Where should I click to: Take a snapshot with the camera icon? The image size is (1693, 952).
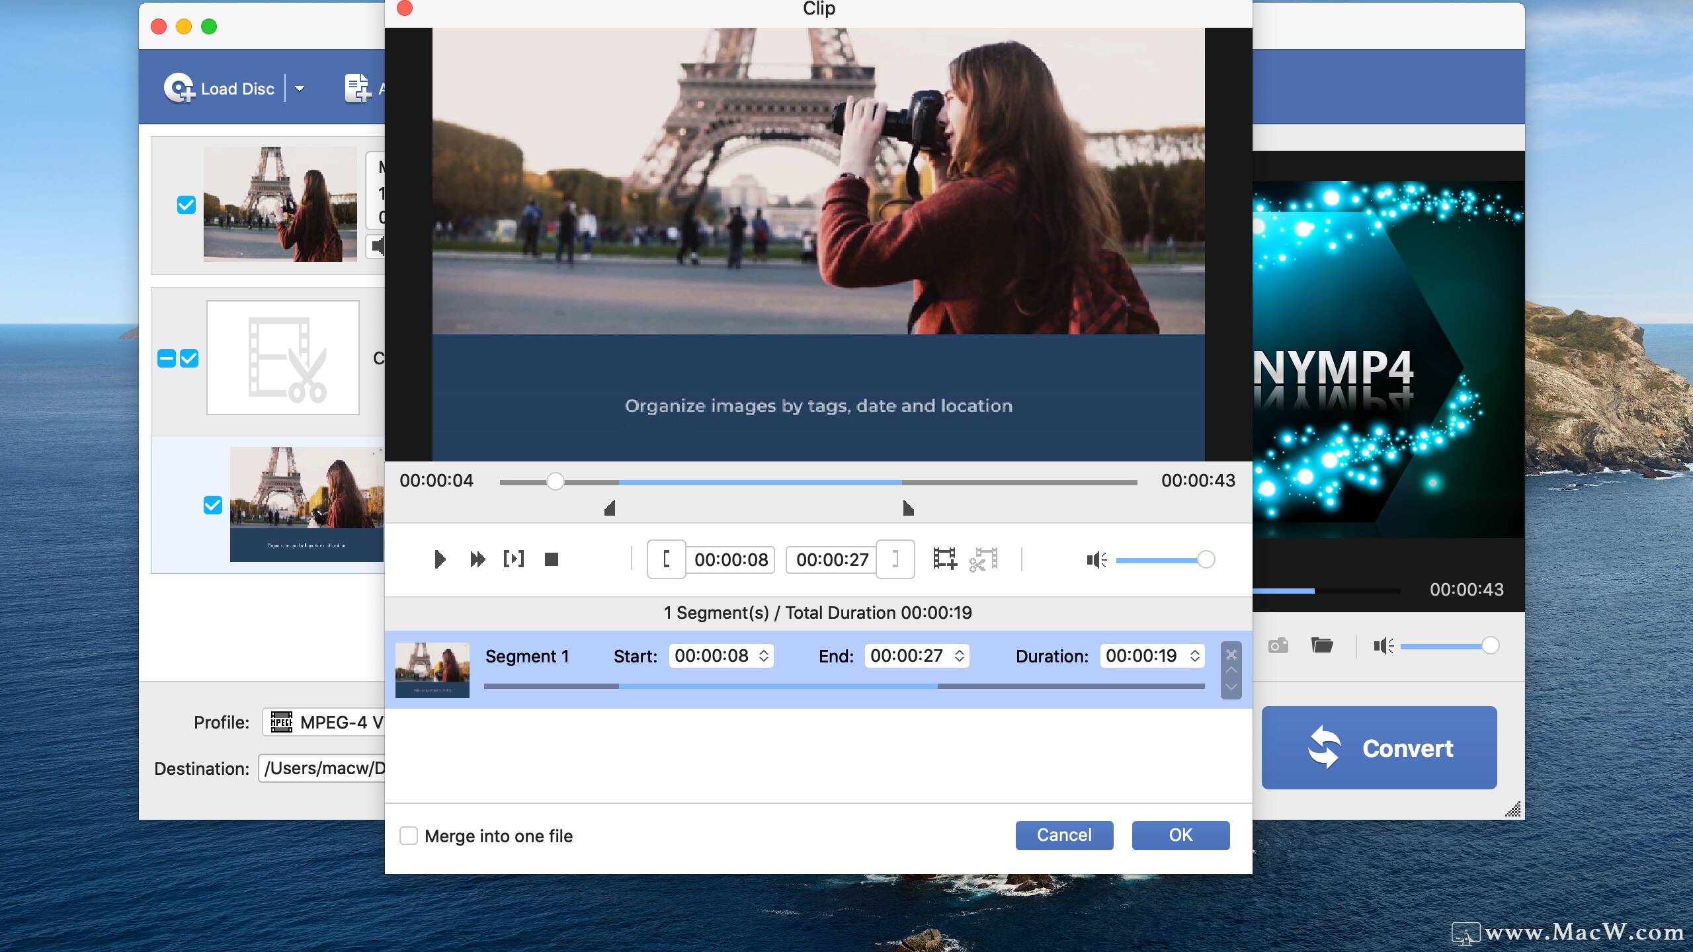pos(1278,645)
